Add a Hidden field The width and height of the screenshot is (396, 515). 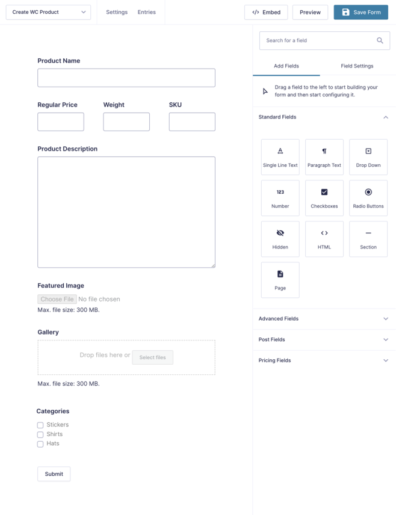pyautogui.click(x=280, y=239)
